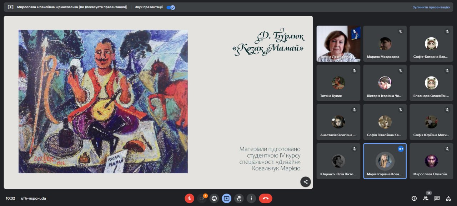Raise hand using the hand icon

[239, 198]
